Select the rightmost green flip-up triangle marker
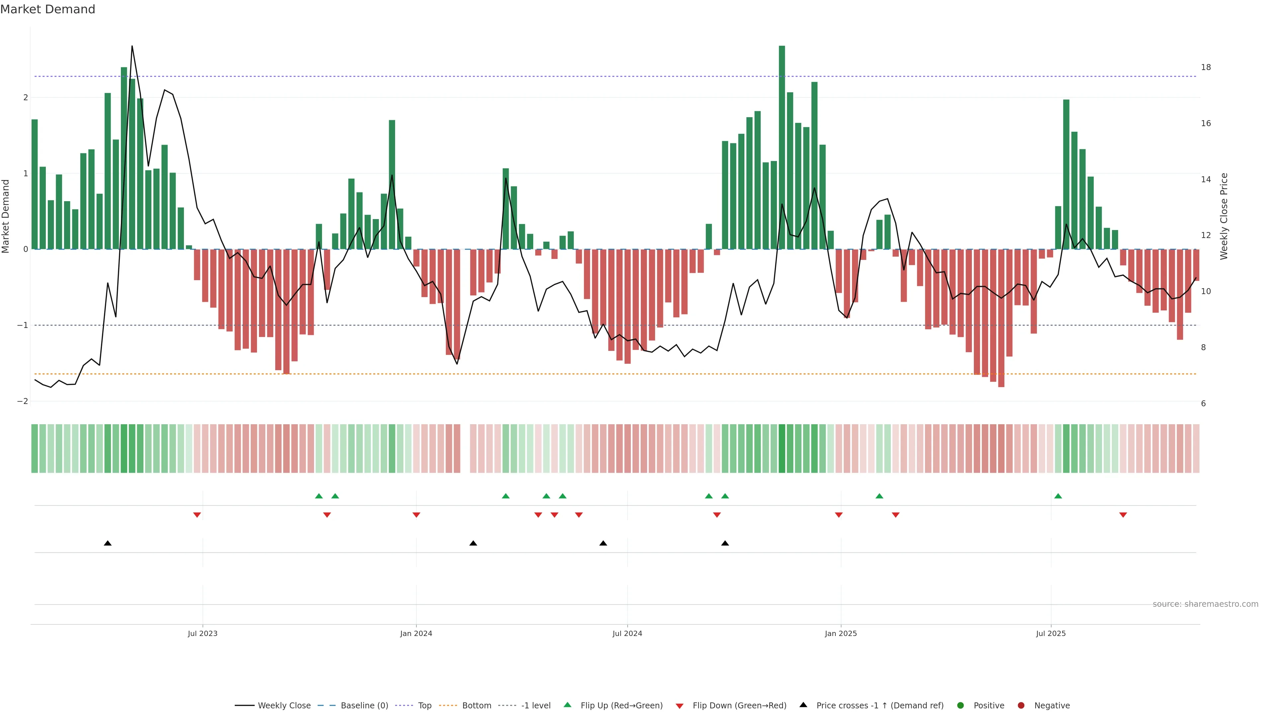 click(1058, 496)
